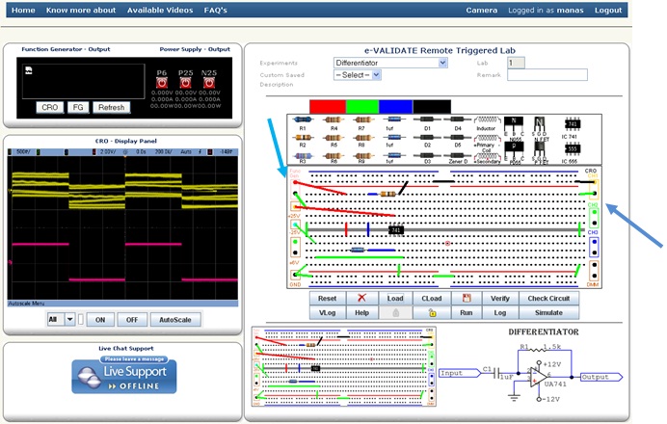The width and height of the screenshot is (667, 424).
Task: Pick the D1 diode component
Action: [x=426, y=119]
